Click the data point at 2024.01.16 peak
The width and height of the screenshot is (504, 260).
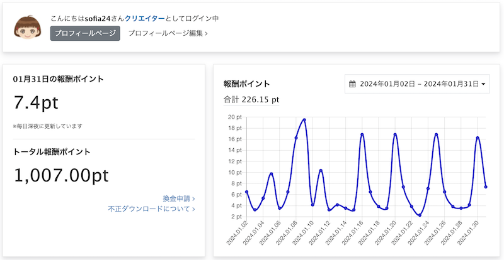click(362, 134)
